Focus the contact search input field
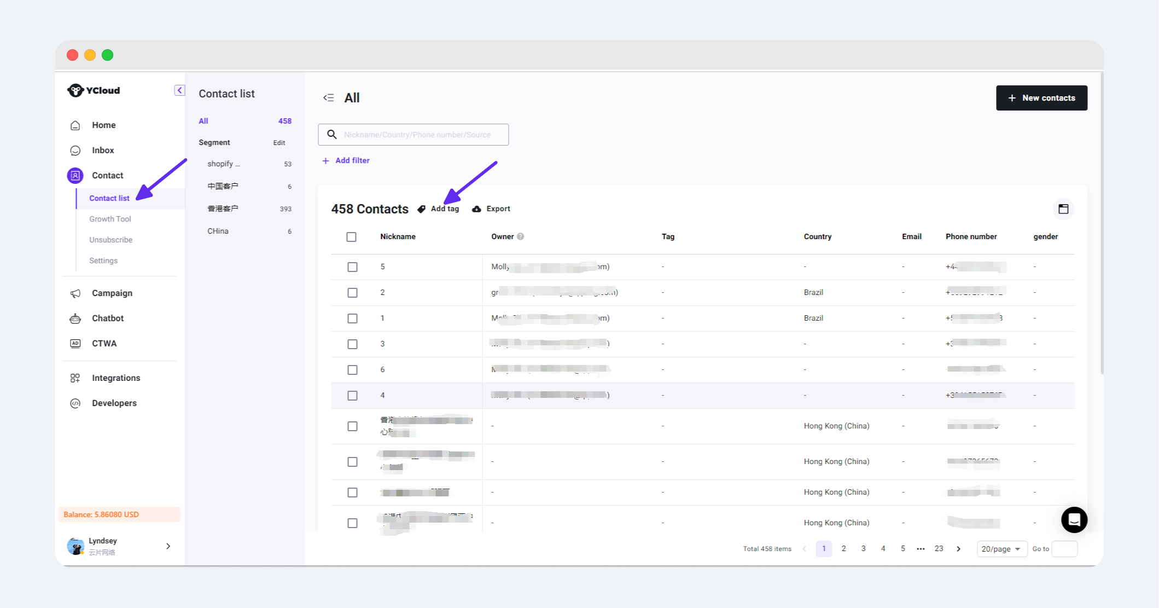 point(421,135)
